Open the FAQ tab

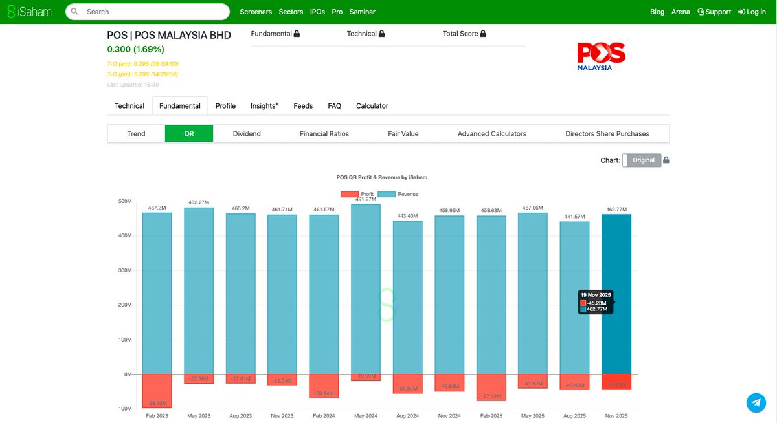click(334, 106)
